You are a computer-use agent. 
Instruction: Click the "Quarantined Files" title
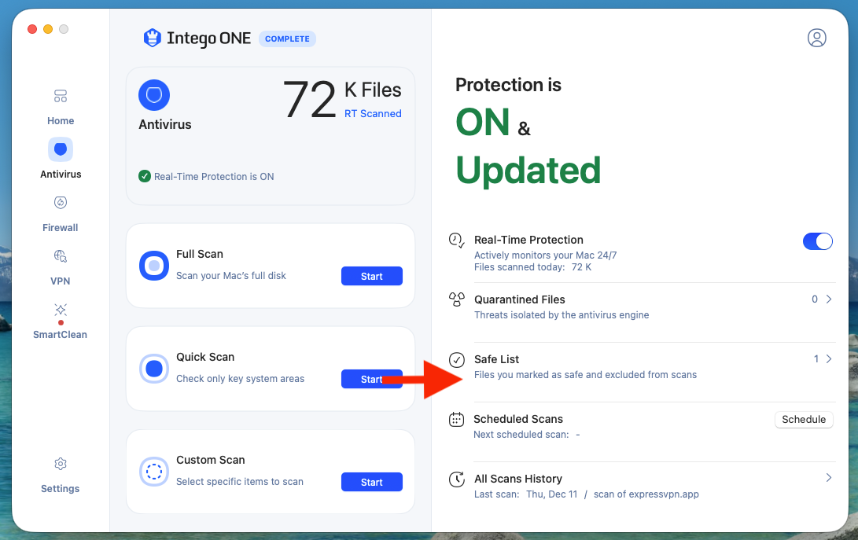pyautogui.click(x=519, y=299)
